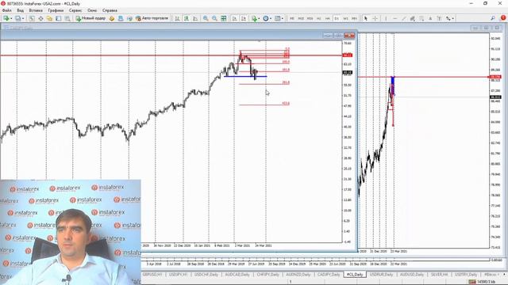Select the Text Label T tool

coord(439,18)
